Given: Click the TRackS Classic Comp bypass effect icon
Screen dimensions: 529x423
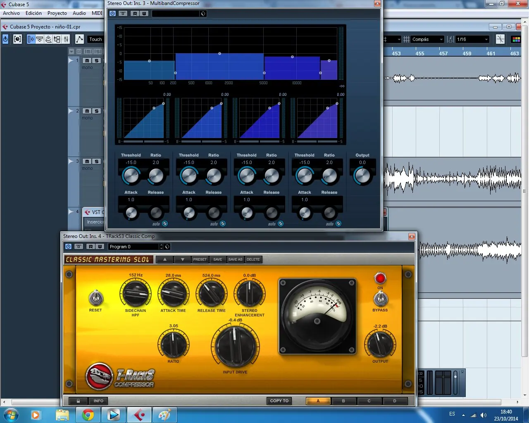Looking at the screenshot, I should [x=79, y=247].
